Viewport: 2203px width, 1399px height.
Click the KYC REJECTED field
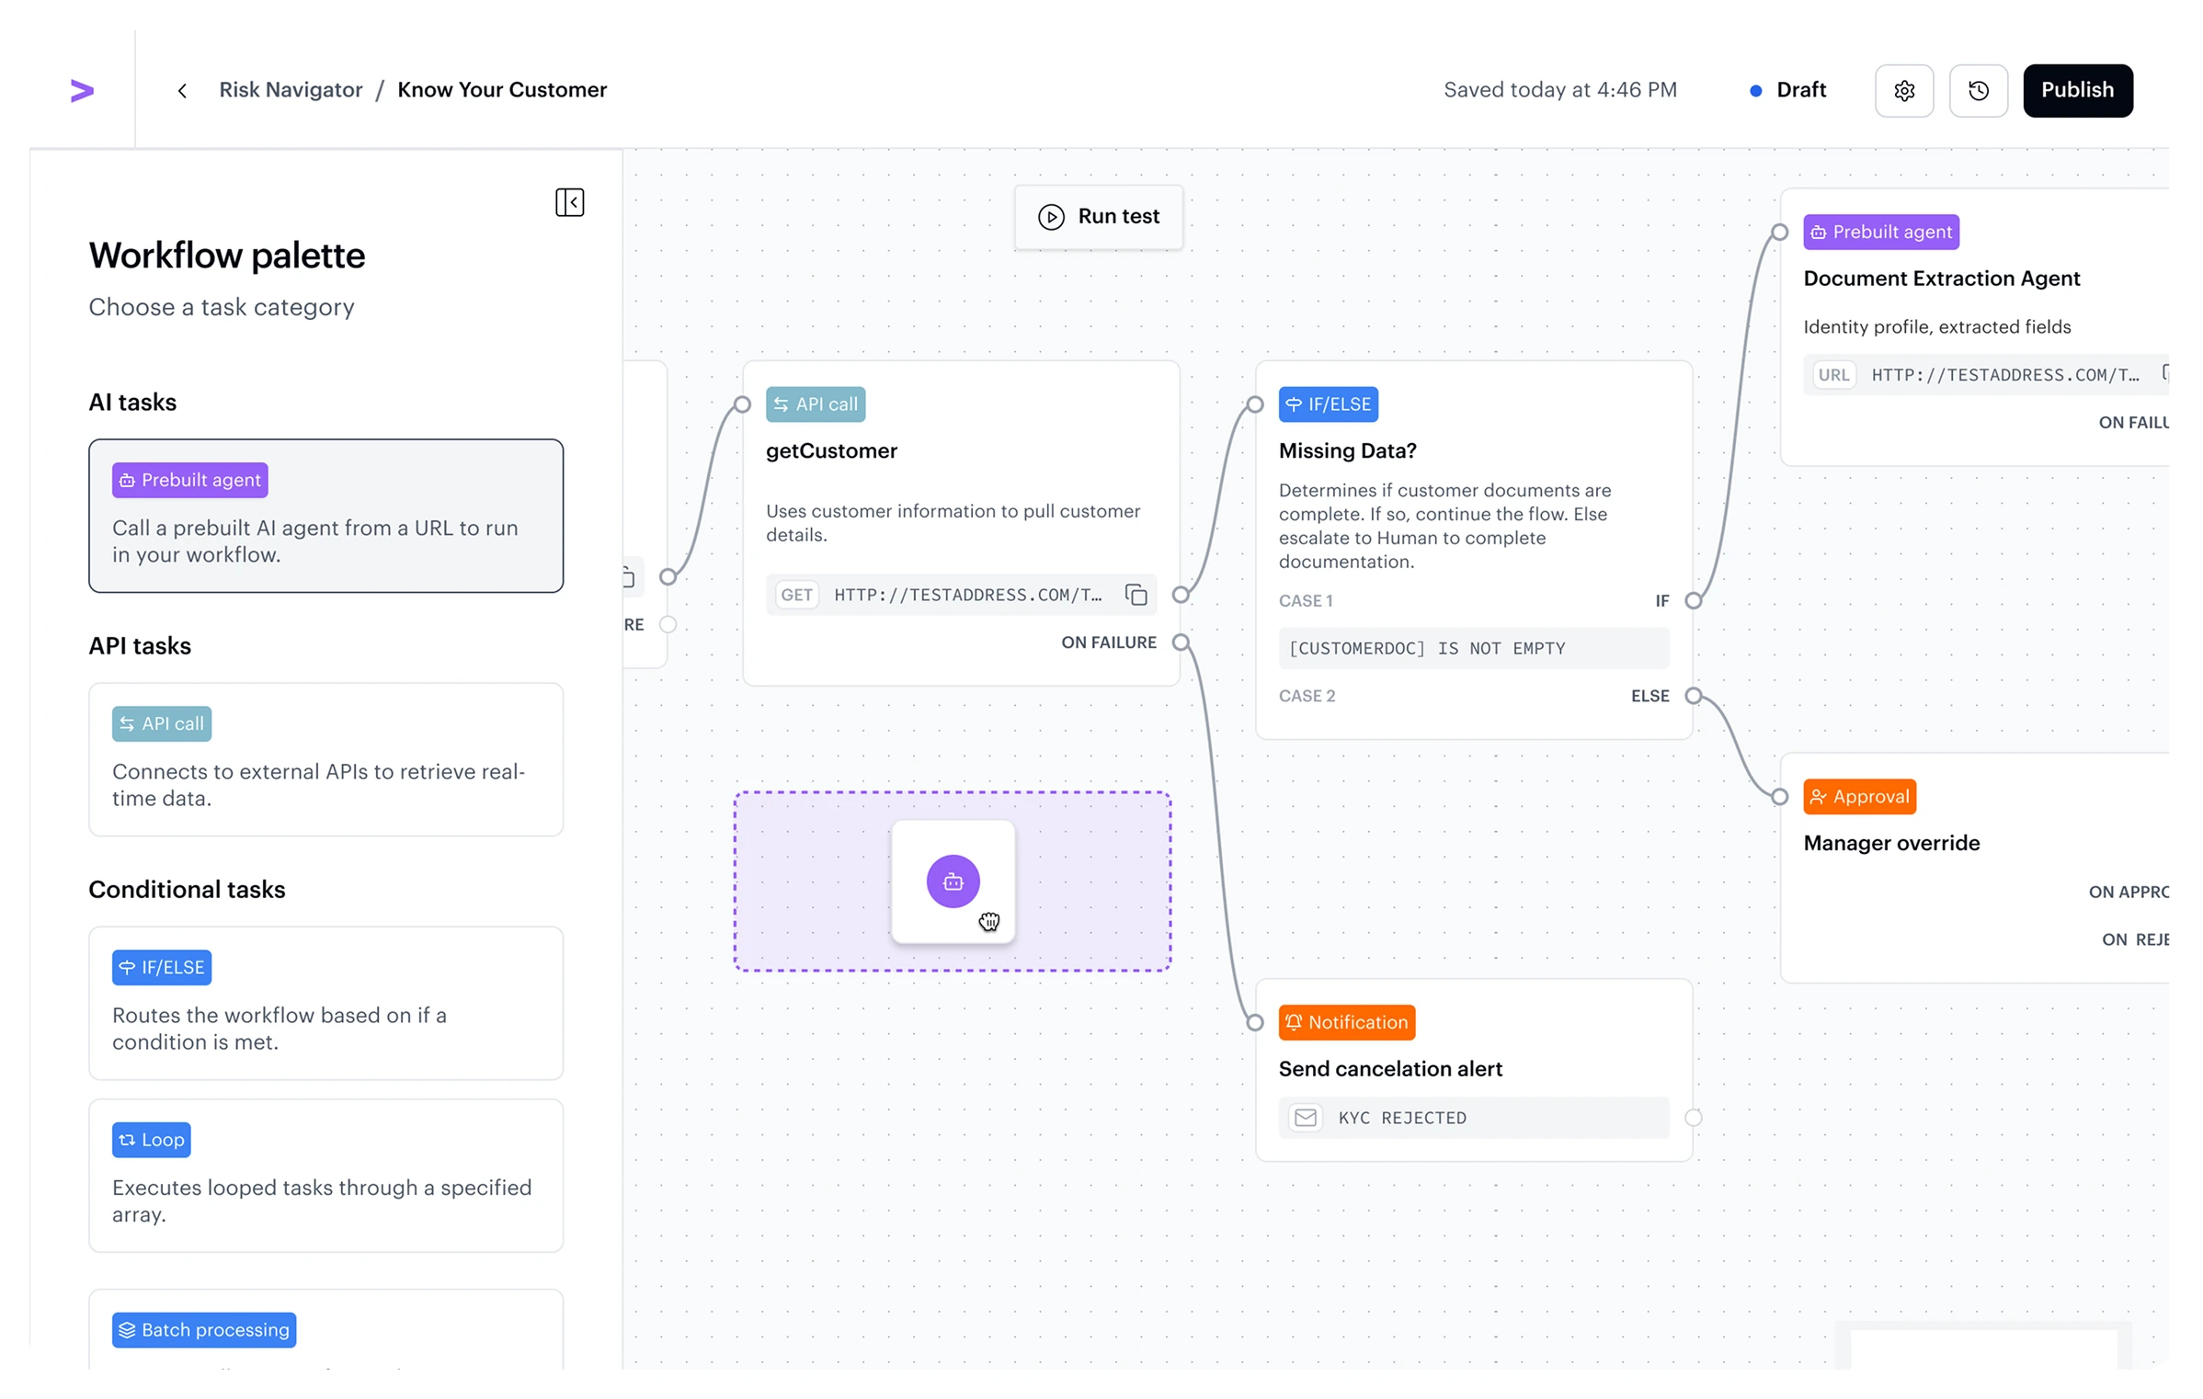coord(1473,1118)
